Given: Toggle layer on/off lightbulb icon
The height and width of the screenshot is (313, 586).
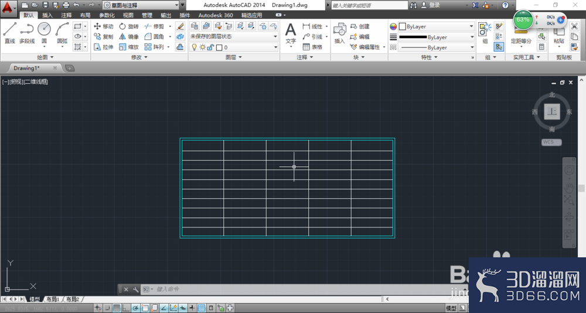Looking at the screenshot, I should point(194,47).
